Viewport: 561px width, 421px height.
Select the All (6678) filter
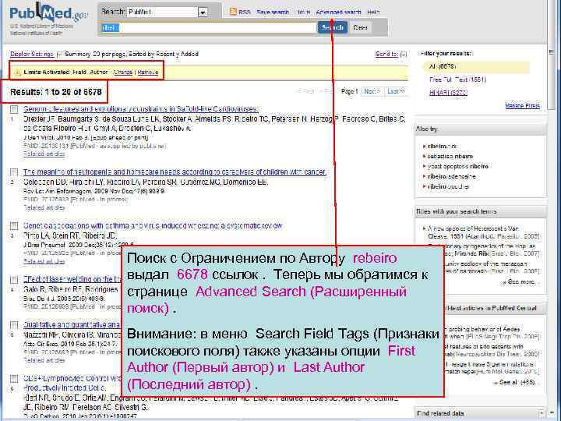pos(443,66)
